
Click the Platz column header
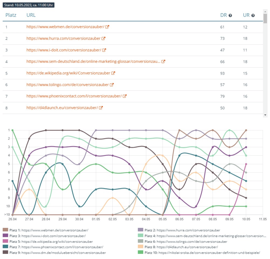11,15
